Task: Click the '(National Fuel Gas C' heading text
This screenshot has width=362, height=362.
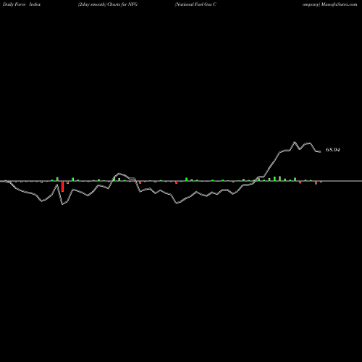Action: click(x=195, y=4)
